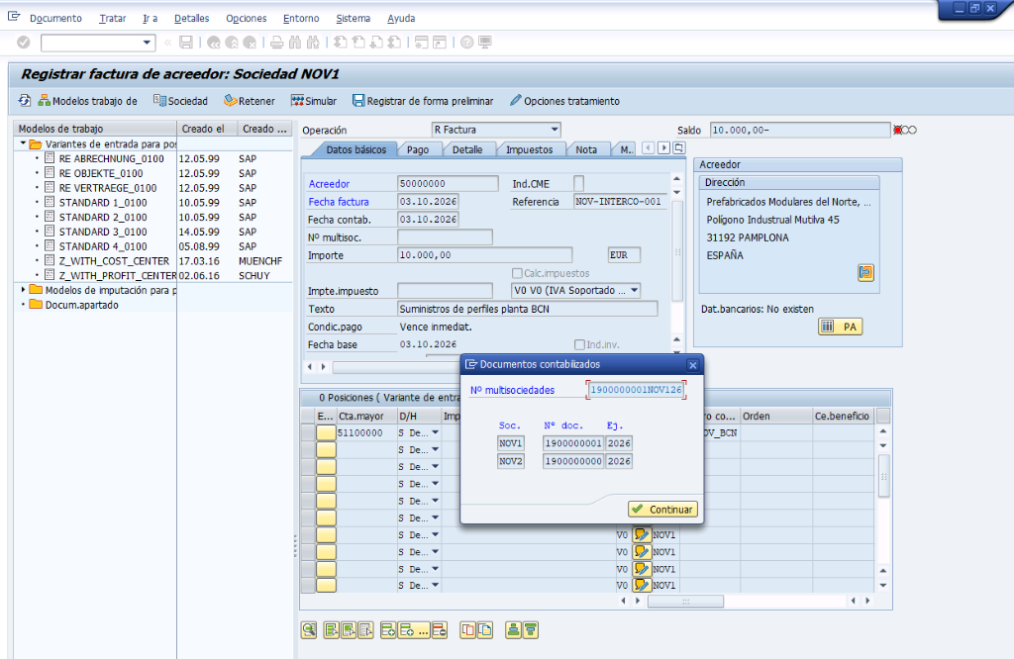The width and height of the screenshot is (1014, 659).
Task: Click the Next Page icon
Action: click(376, 43)
